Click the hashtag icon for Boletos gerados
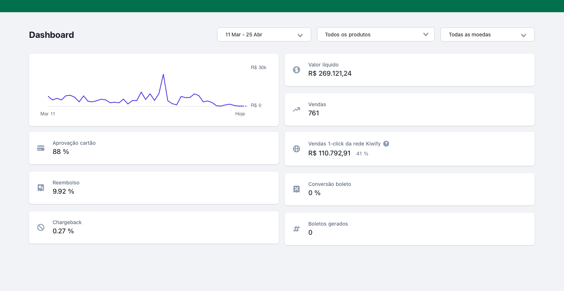564x291 pixels. (297, 229)
